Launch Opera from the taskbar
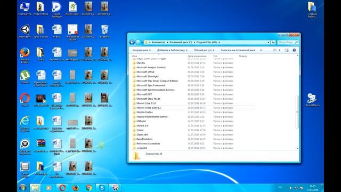The image size is (341, 192). (x=62, y=187)
